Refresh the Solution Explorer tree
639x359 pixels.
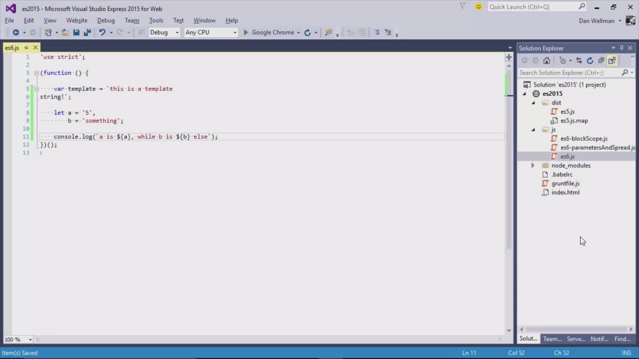tap(590, 60)
